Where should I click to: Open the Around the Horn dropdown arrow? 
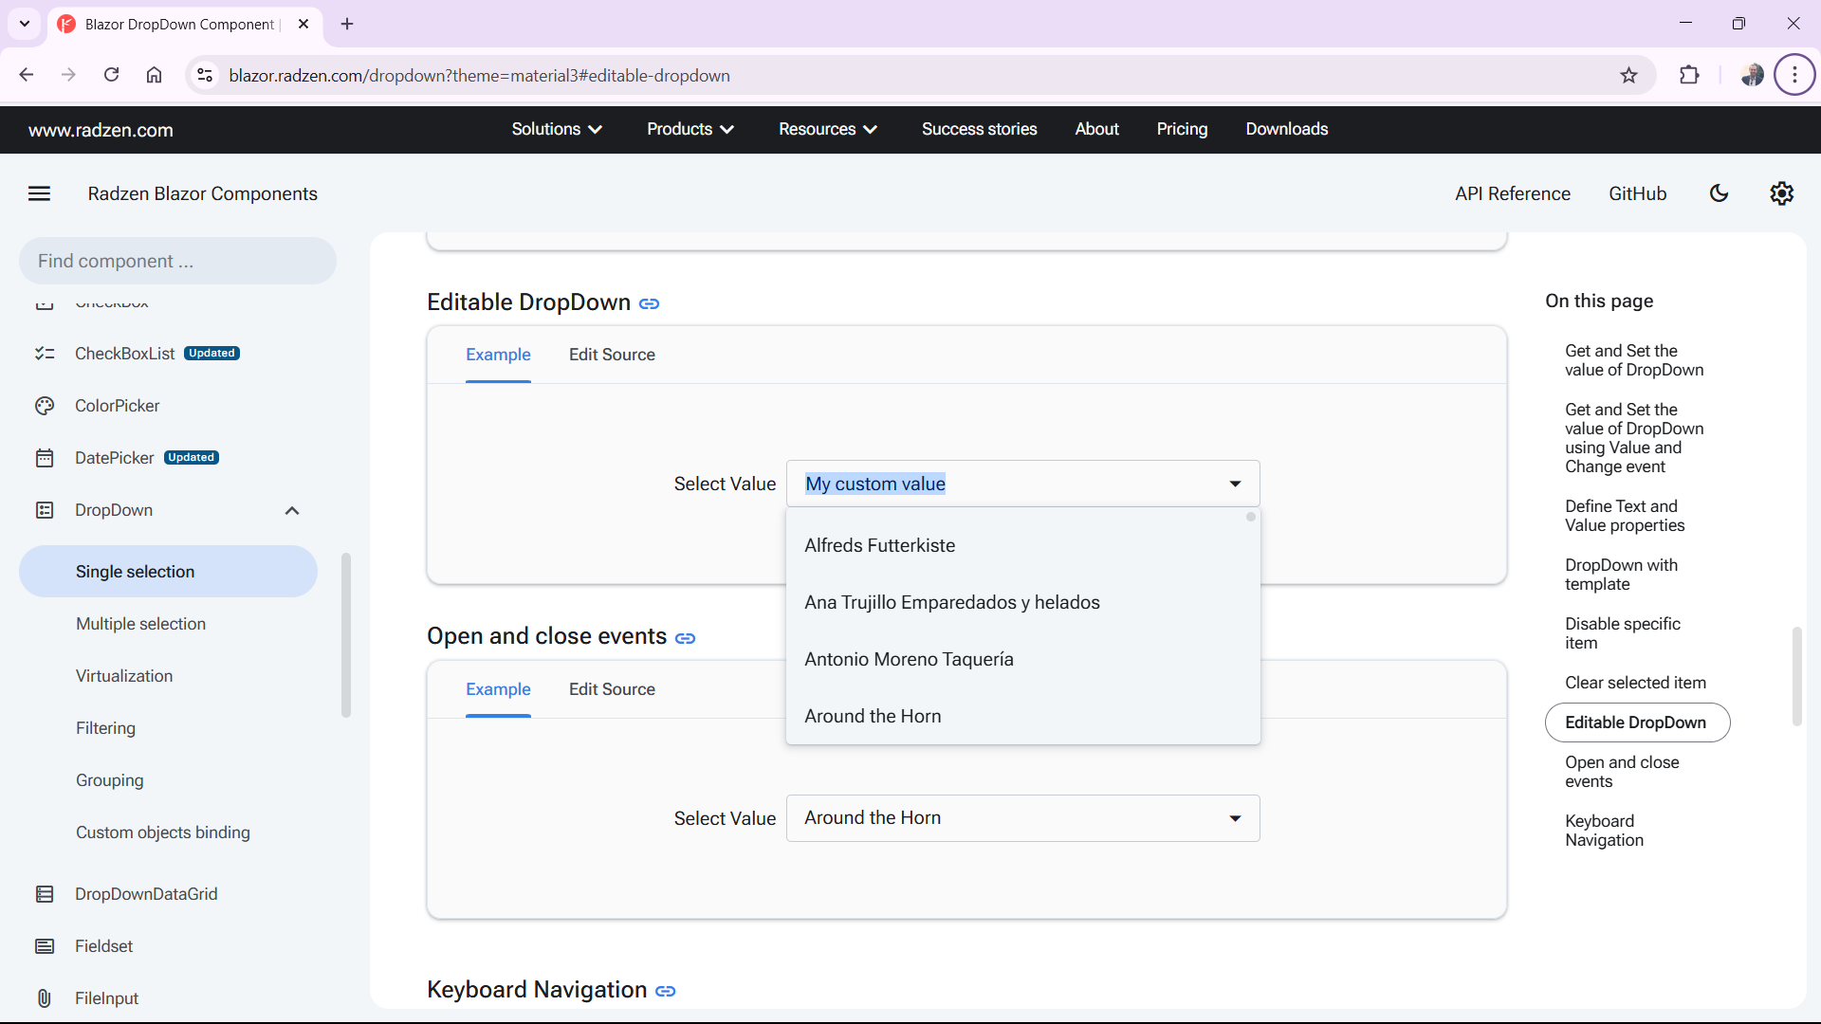1235,818
